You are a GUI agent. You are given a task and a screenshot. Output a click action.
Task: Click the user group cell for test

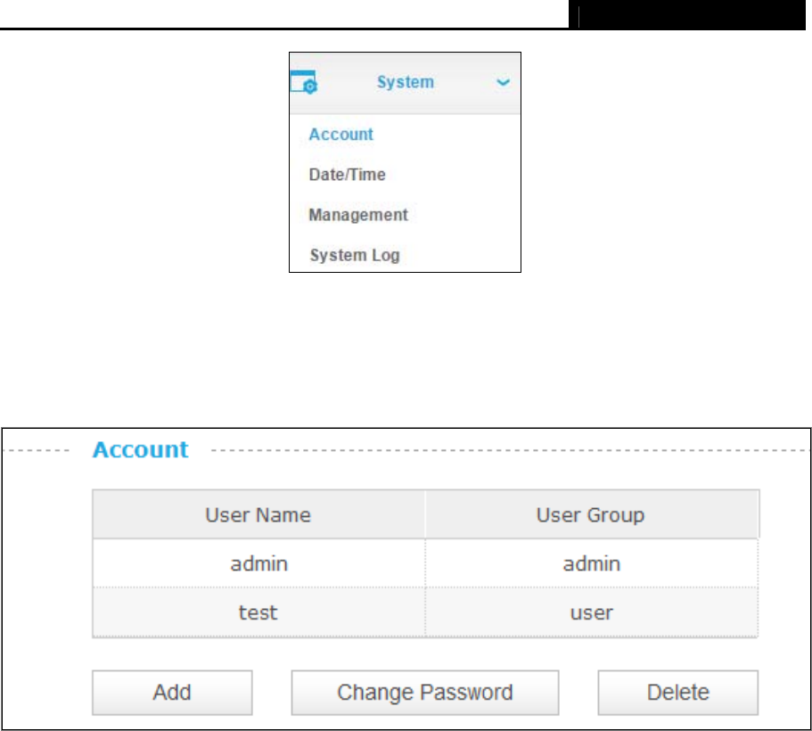591,612
